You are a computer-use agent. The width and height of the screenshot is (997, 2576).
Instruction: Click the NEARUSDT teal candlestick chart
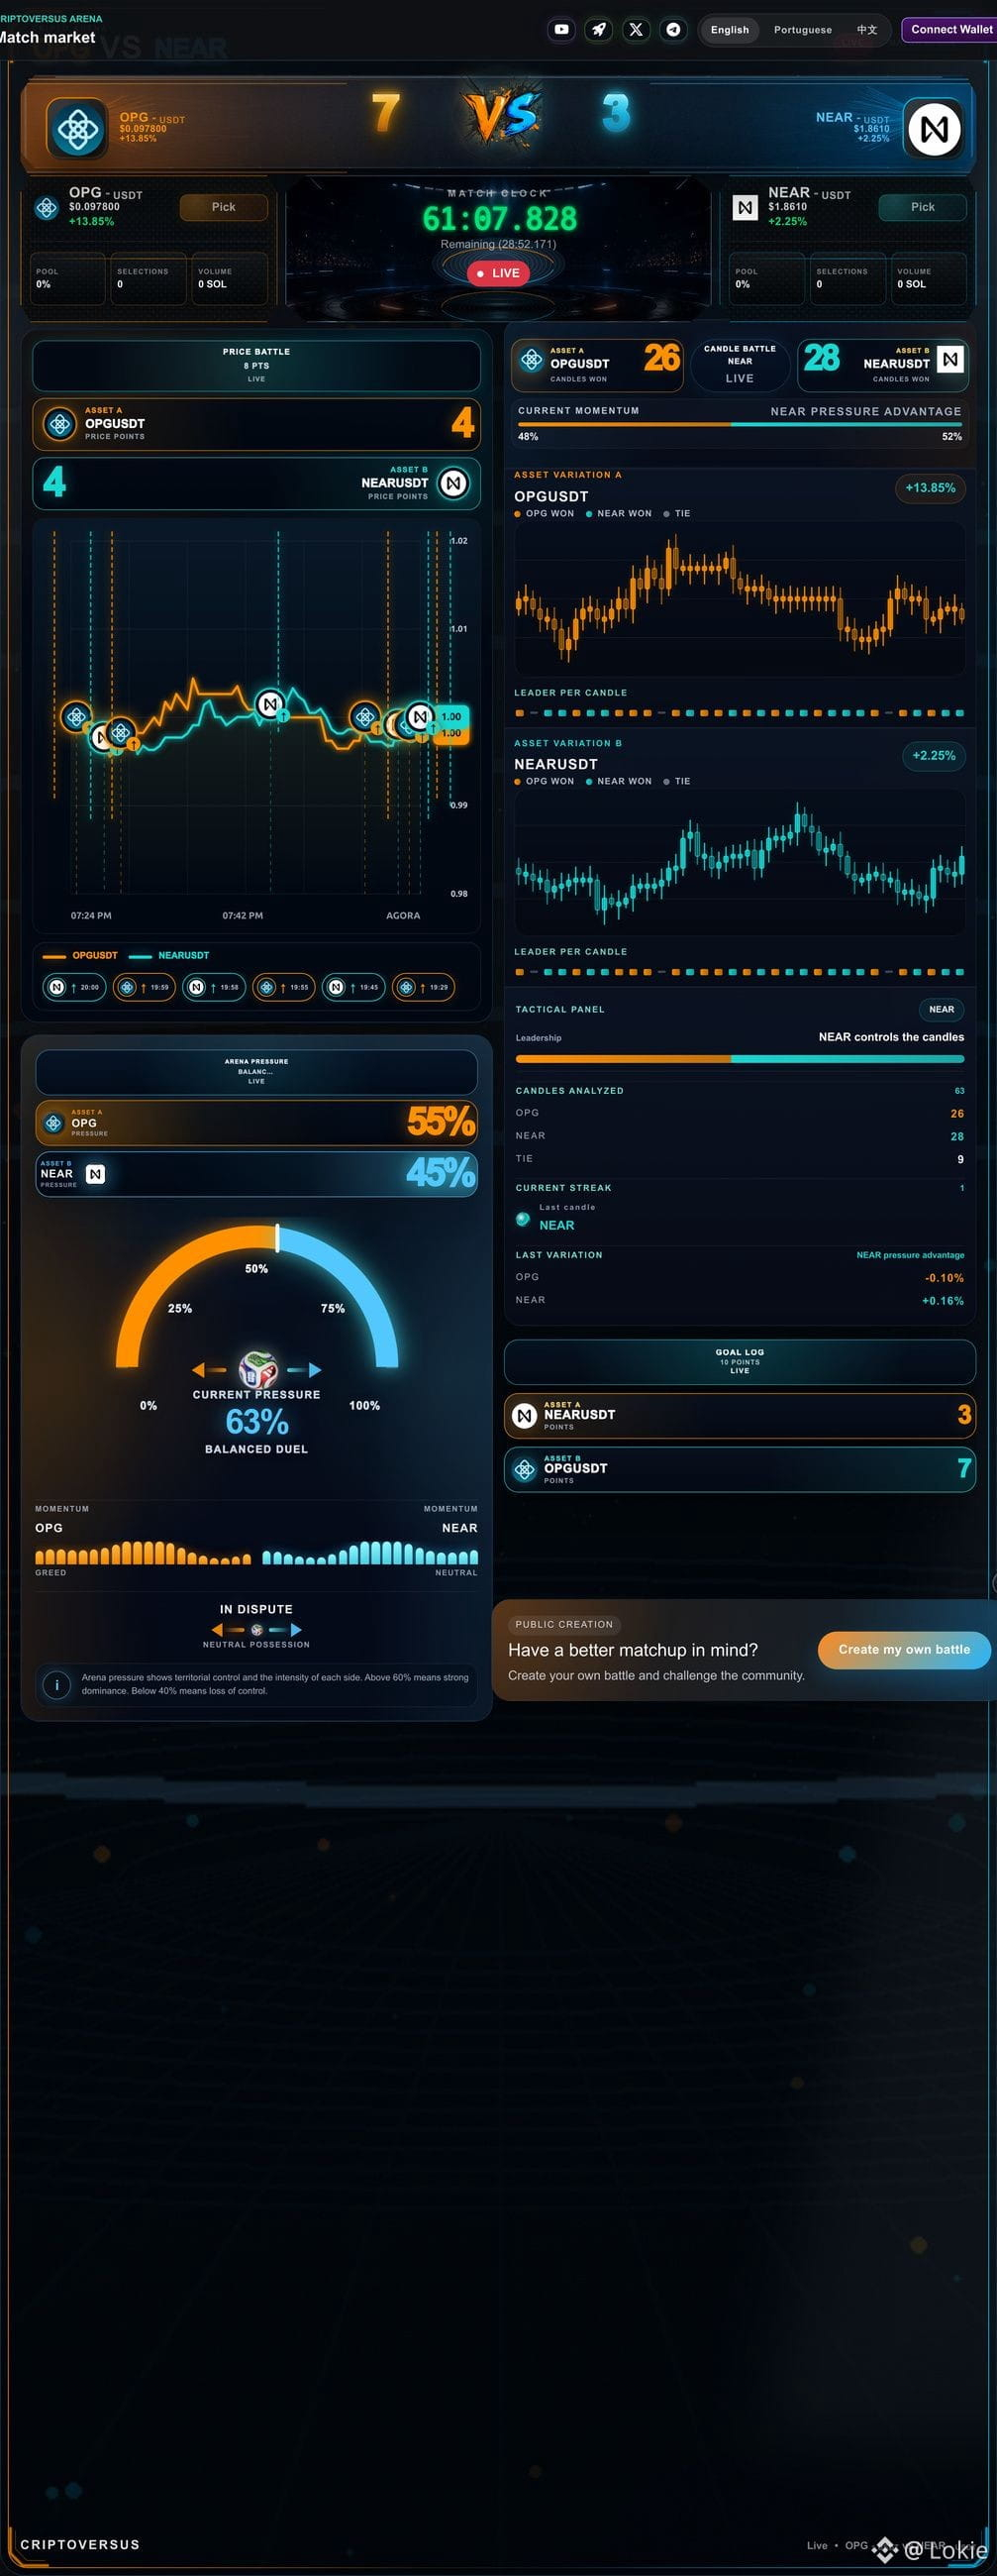pyautogui.click(x=740, y=861)
